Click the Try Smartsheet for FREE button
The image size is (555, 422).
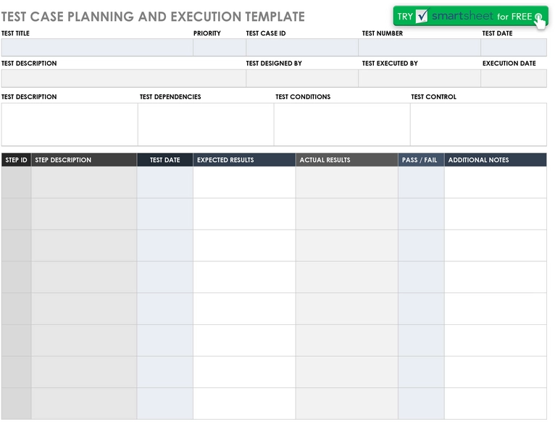(470, 16)
